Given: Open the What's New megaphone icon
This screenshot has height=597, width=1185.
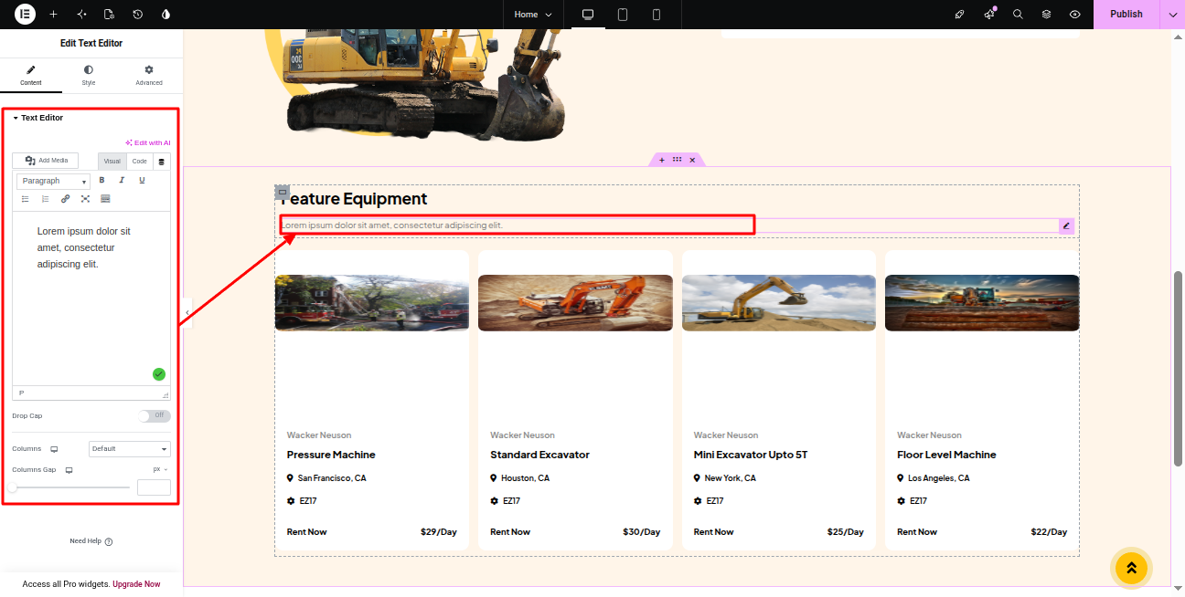Looking at the screenshot, I should (x=988, y=15).
